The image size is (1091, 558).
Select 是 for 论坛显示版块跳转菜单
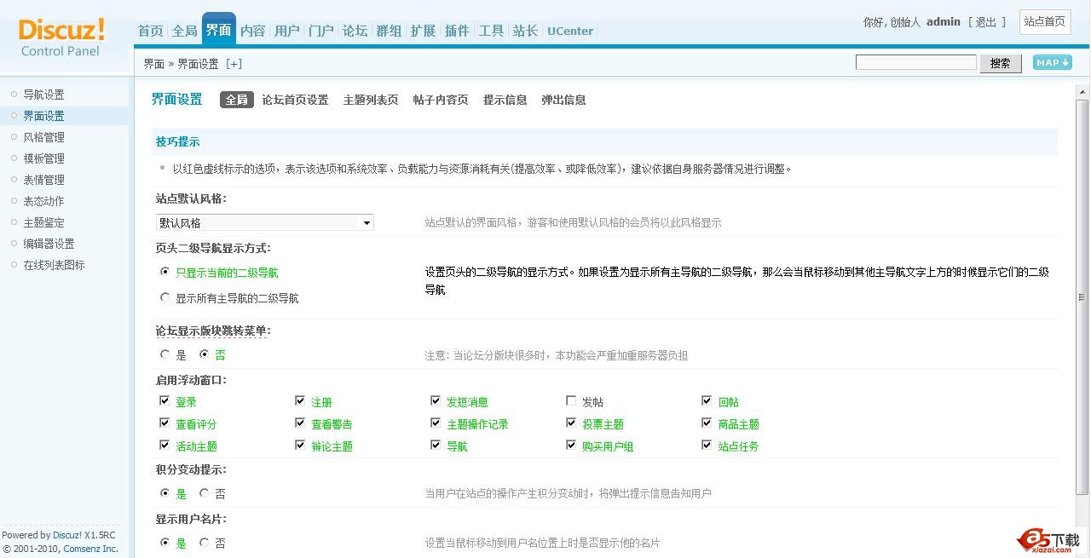click(165, 354)
